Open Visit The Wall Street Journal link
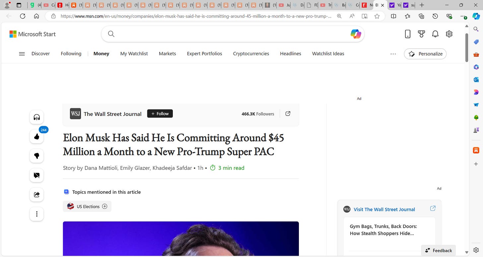The width and height of the screenshot is (483, 257). click(384, 209)
